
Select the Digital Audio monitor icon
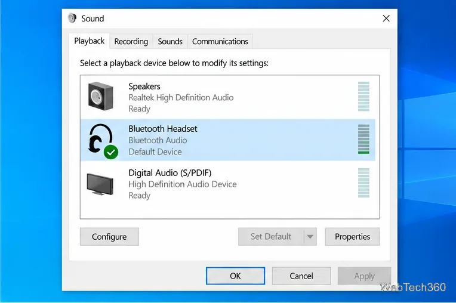coord(100,184)
